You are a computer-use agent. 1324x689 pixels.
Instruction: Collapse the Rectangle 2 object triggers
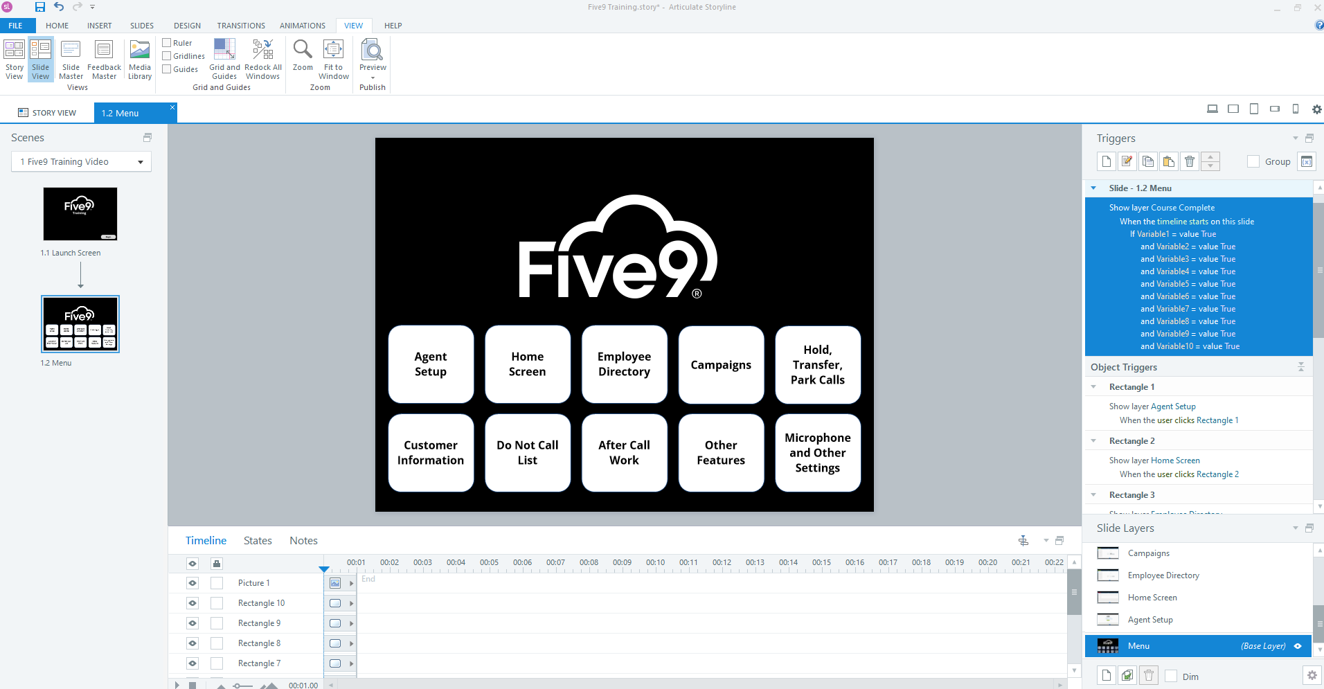pyautogui.click(x=1093, y=441)
